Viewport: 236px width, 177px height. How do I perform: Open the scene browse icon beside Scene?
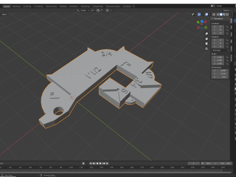coord(213,6)
